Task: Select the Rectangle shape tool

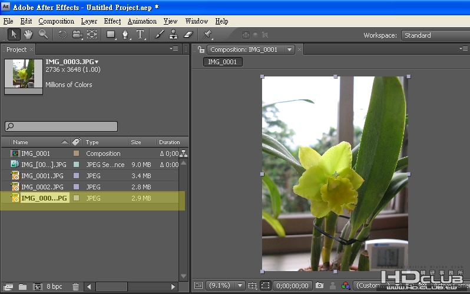Action: pos(111,35)
